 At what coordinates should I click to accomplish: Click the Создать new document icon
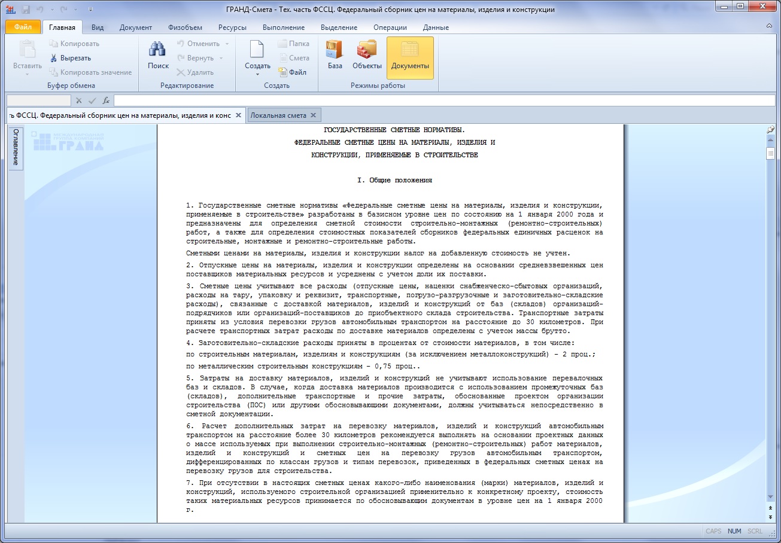pyautogui.click(x=257, y=52)
